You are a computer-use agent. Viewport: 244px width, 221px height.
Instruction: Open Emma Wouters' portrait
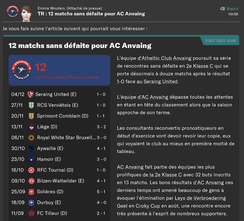26,13
